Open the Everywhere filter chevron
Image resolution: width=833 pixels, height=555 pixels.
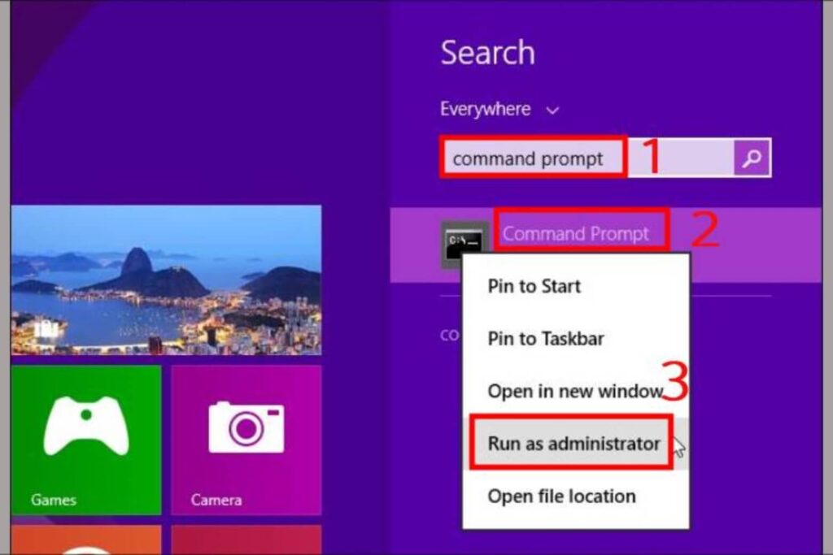pyautogui.click(x=551, y=109)
